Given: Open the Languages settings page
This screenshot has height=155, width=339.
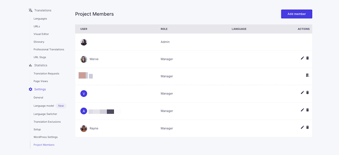Looking at the screenshot, I should coord(40,19).
